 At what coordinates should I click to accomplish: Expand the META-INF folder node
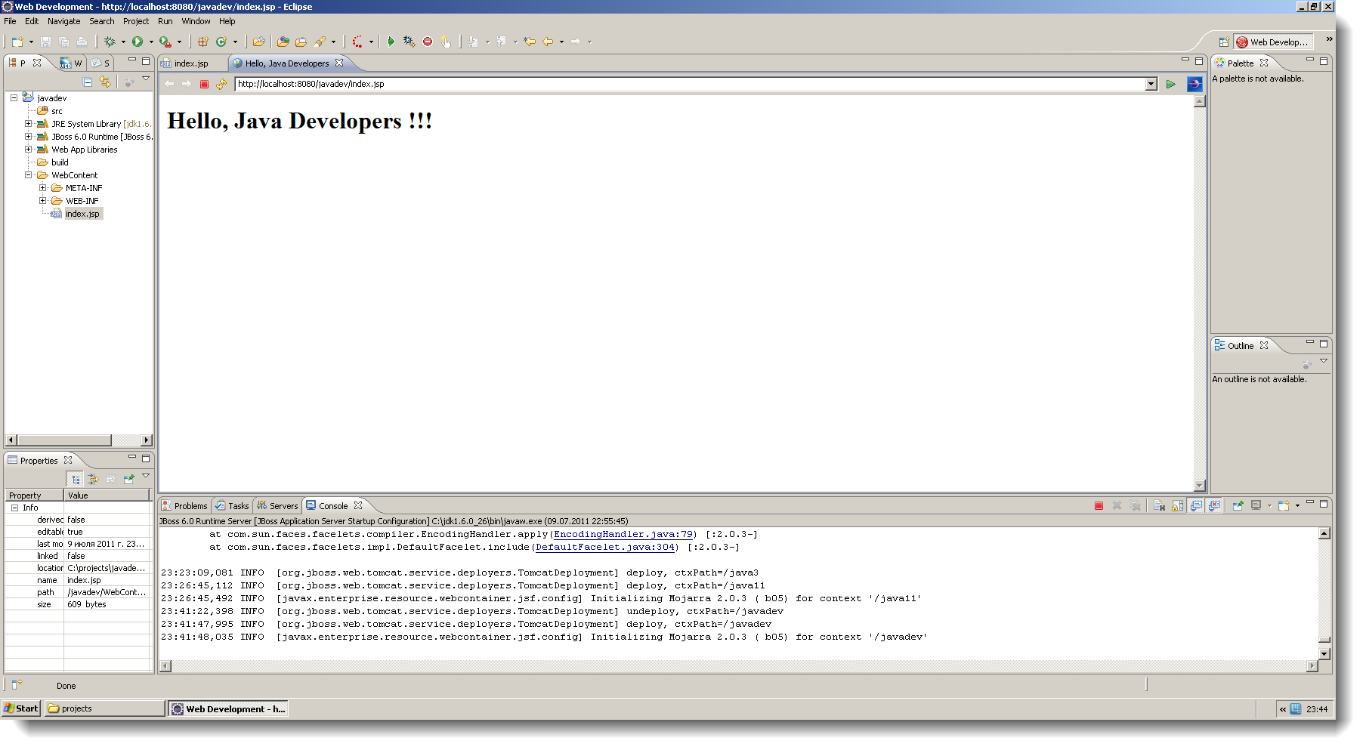[42, 187]
